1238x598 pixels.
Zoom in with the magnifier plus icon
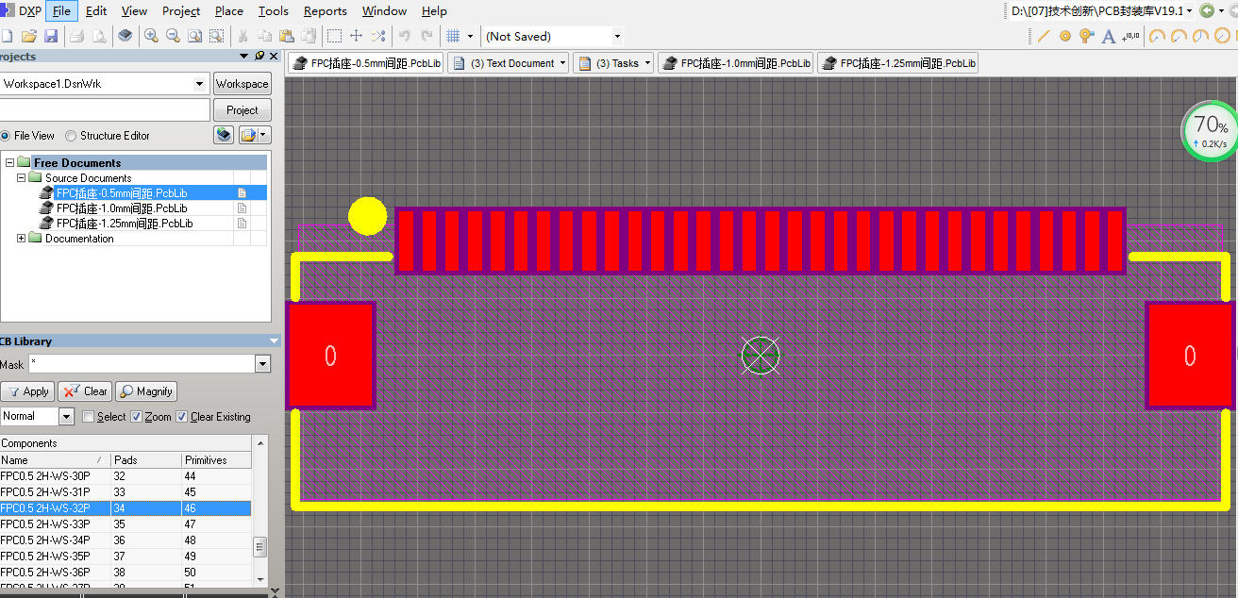[x=151, y=36]
